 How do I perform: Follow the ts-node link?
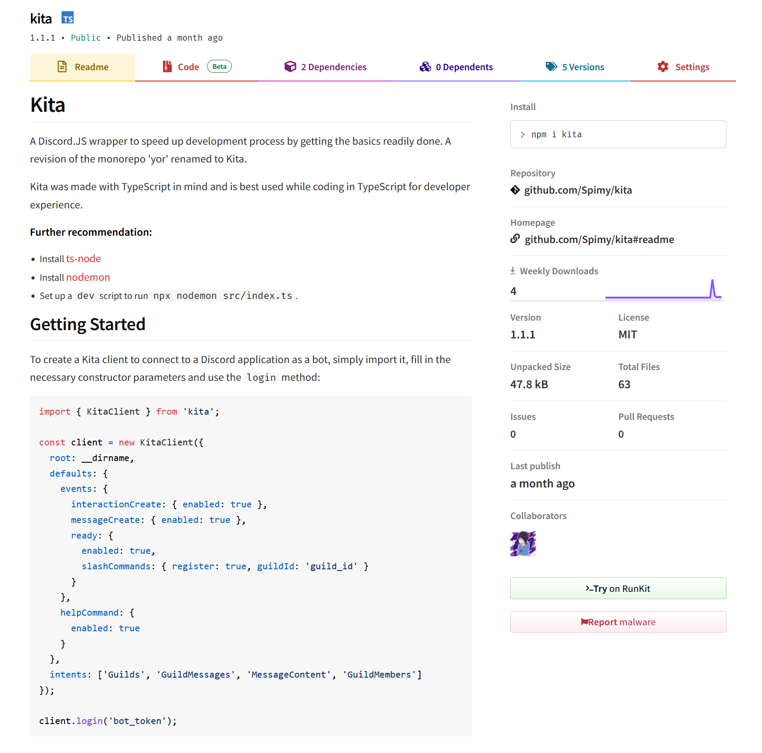click(x=84, y=259)
